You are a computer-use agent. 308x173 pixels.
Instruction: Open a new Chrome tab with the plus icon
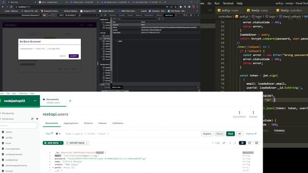coord(165,2)
